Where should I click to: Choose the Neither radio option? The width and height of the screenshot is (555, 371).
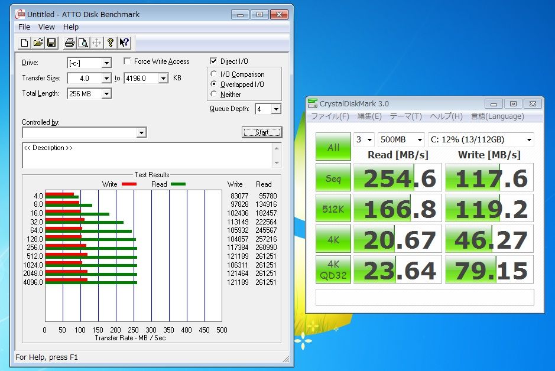(213, 94)
